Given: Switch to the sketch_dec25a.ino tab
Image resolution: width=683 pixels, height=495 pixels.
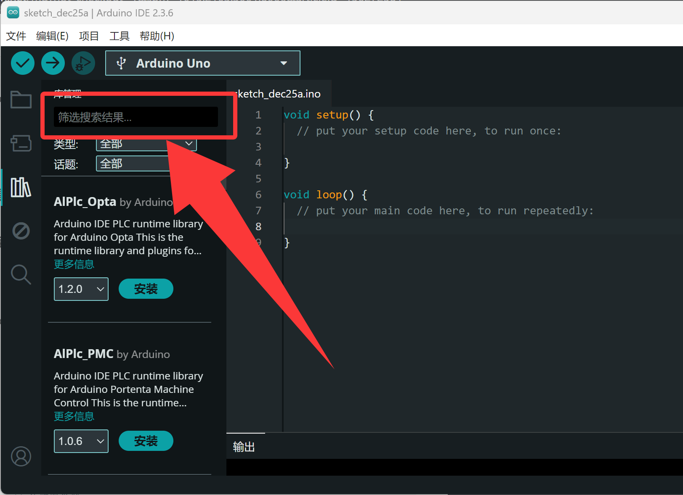Looking at the screenshot, I should click(278, 93).
